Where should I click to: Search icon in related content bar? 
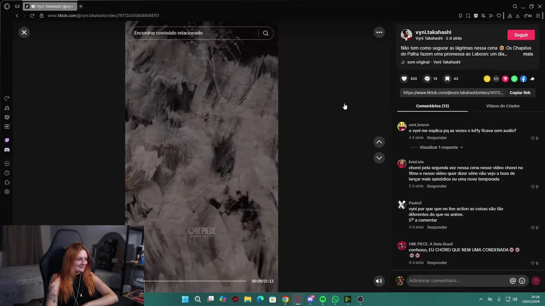tap(266, 33)
